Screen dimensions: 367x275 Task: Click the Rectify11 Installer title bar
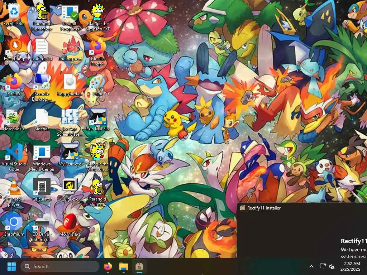click(302, 208)
